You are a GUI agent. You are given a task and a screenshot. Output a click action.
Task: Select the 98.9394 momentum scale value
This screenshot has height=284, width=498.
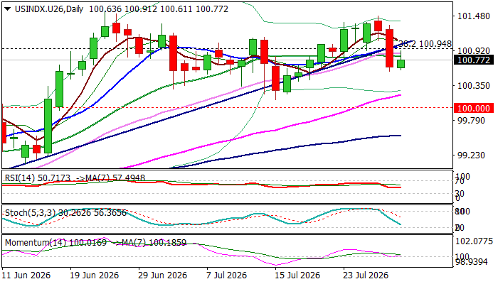471,262
